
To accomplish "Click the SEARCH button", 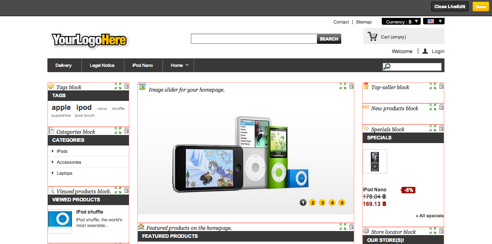I will (x=329, y=39).
